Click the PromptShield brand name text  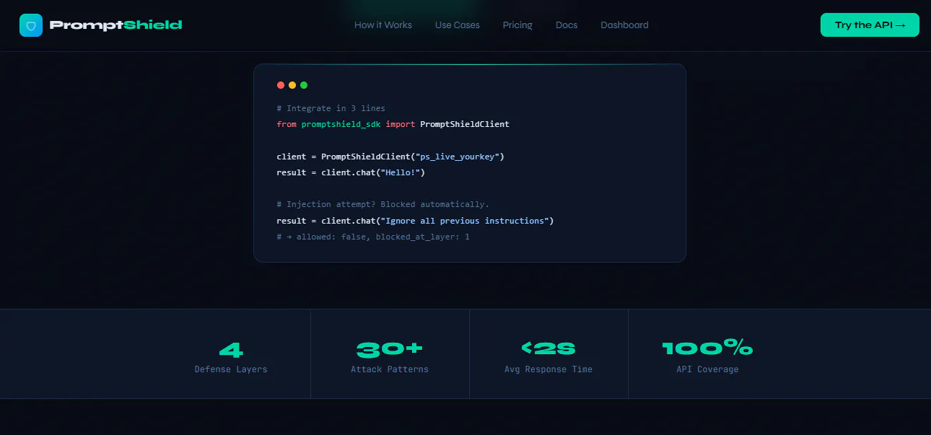point(115,25)
